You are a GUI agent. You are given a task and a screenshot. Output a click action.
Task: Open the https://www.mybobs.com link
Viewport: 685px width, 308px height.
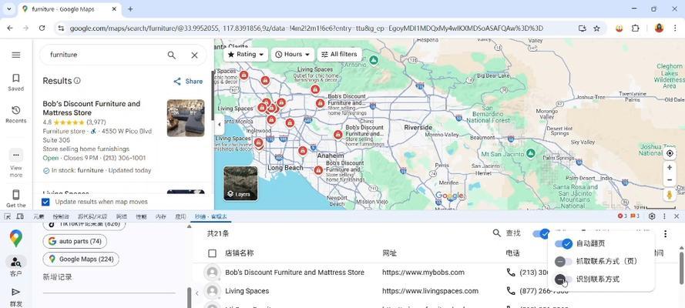coord(423,273)
